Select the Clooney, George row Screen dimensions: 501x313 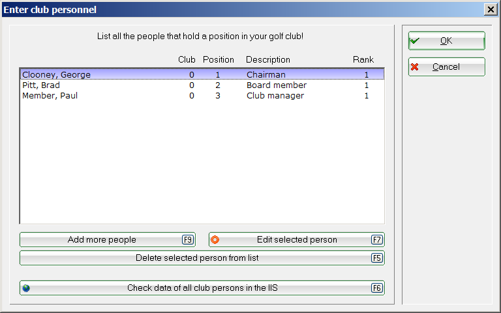point(202,75)
